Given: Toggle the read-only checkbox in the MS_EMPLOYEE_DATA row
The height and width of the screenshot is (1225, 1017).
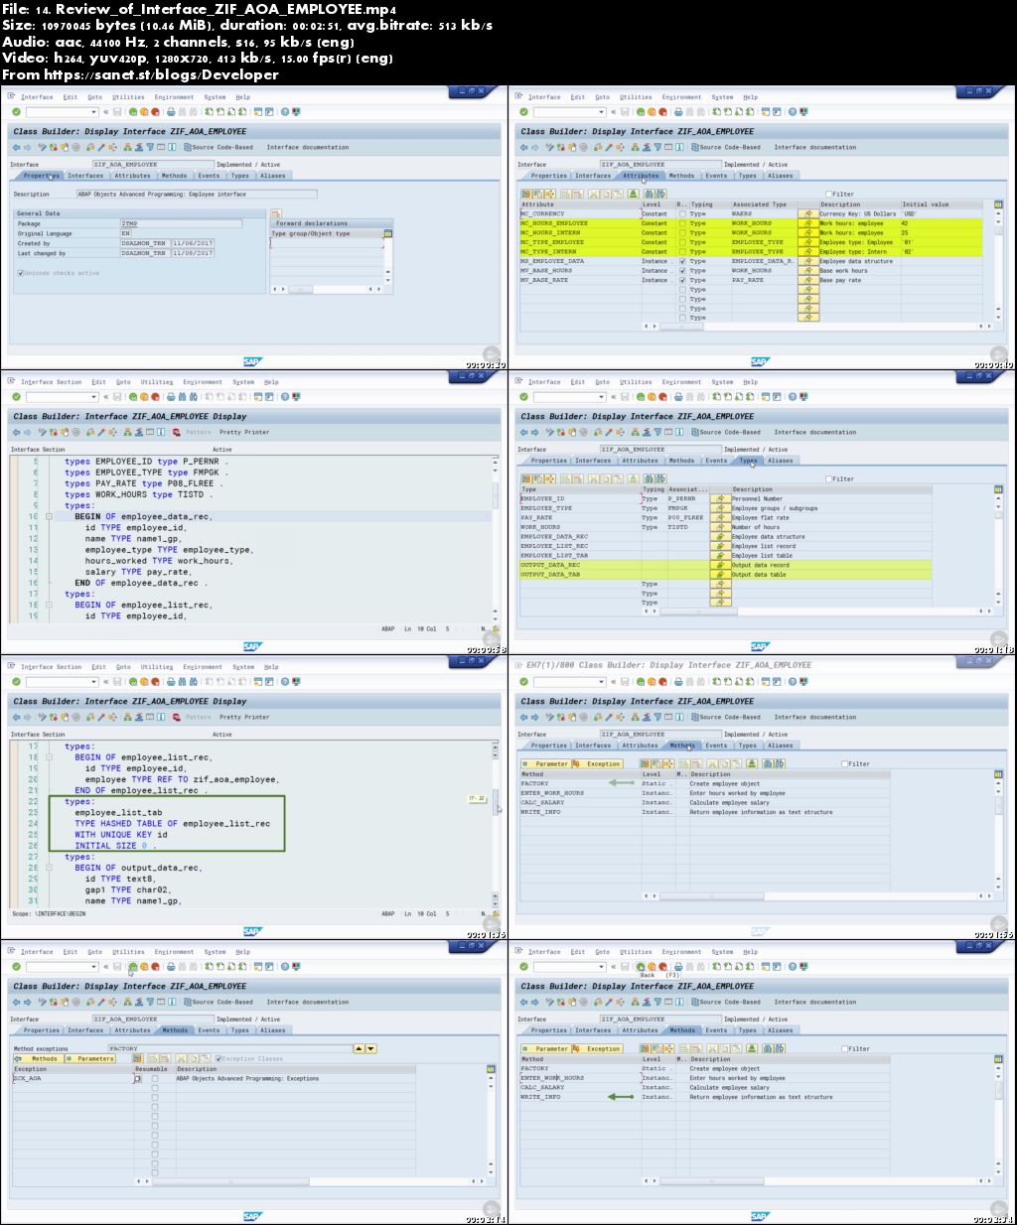Looking at the screenshot, I should click(681, 261).
